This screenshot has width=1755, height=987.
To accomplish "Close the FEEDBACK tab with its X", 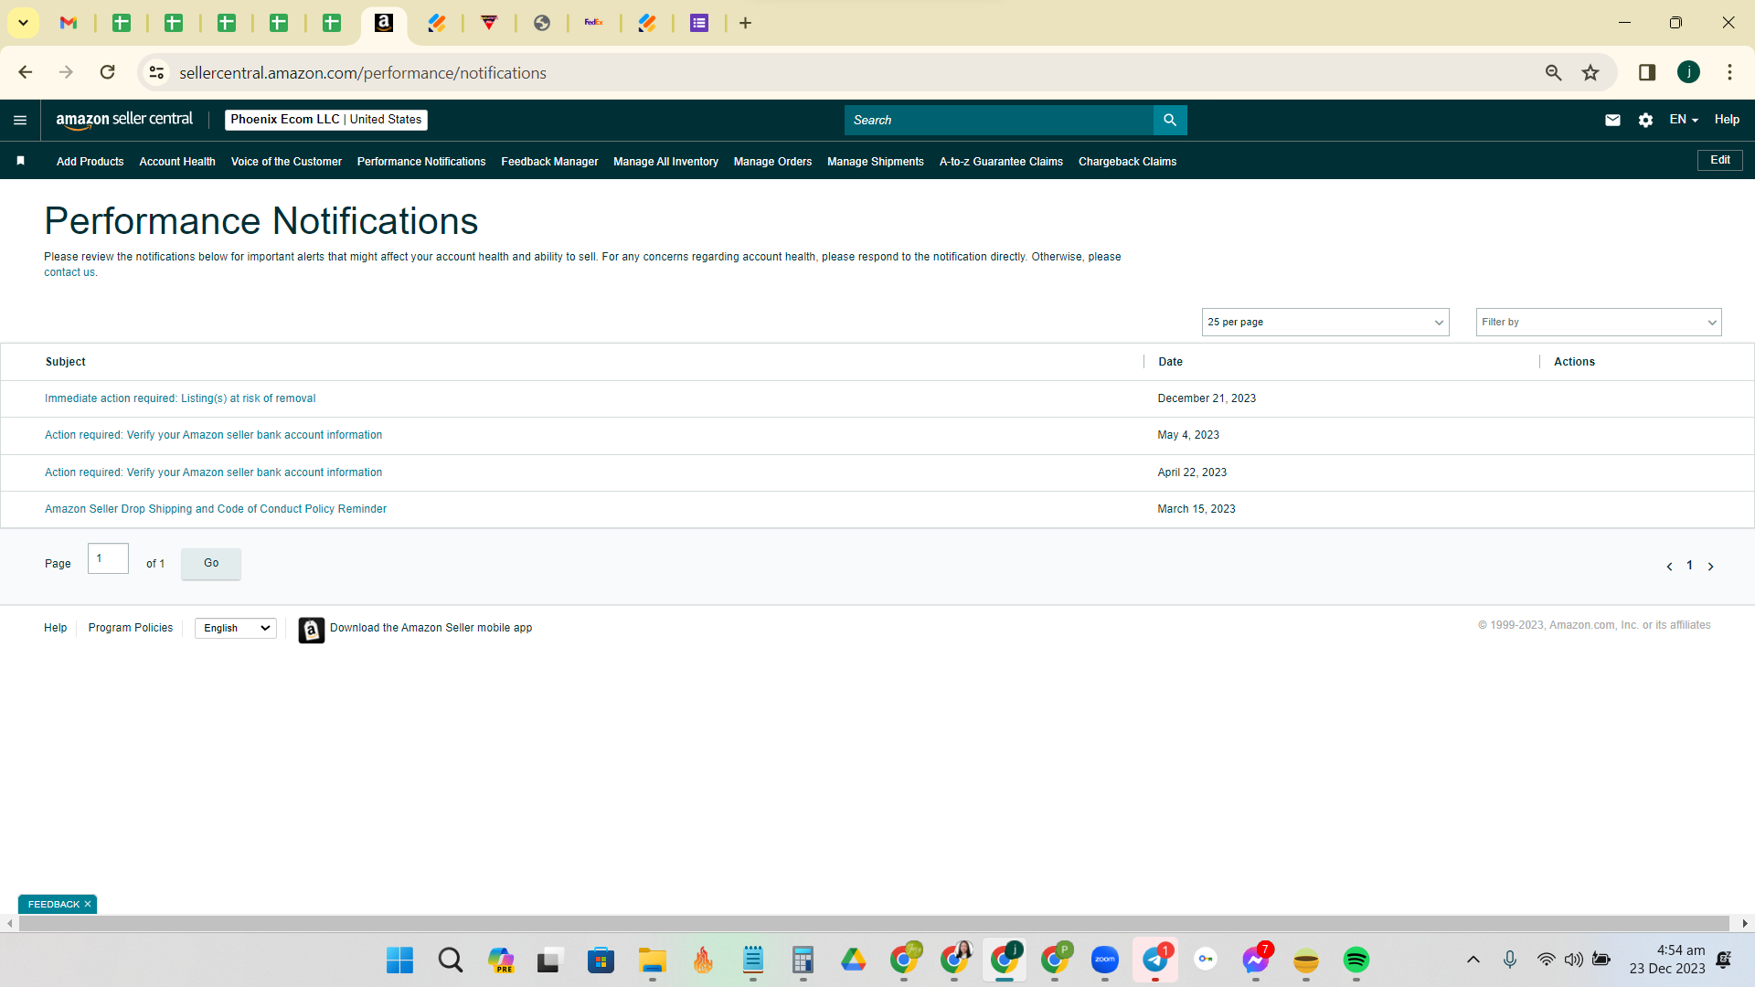I will (88, 904).
